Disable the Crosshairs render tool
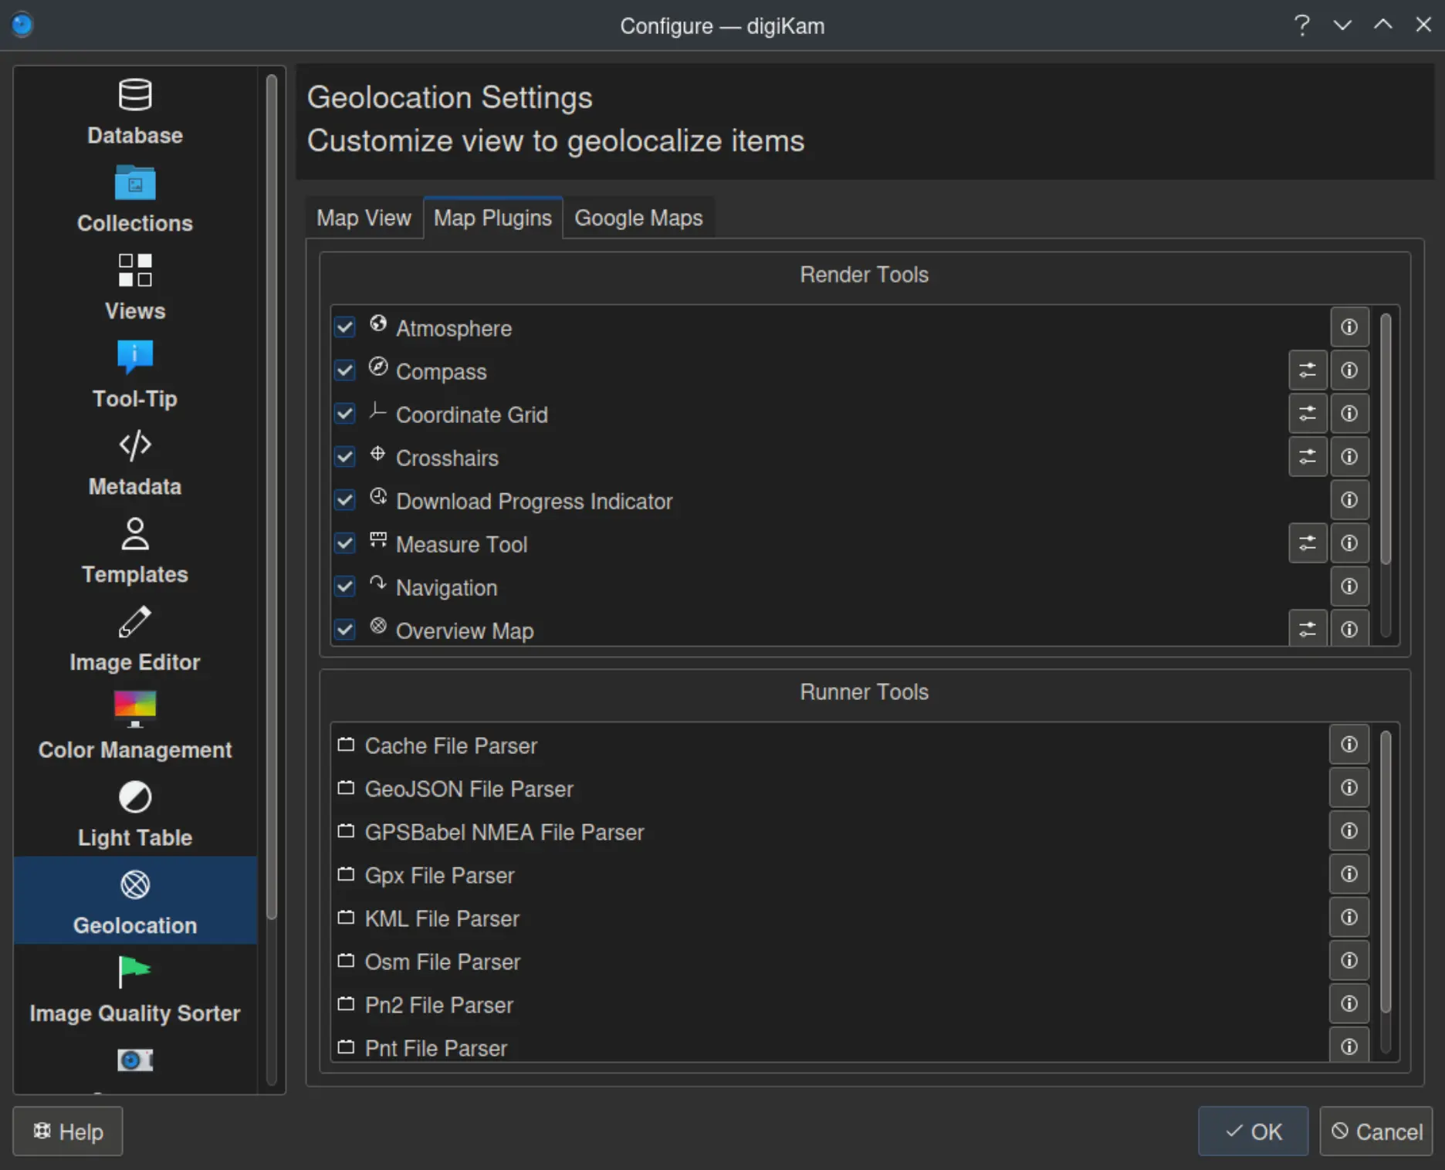 (345, 457)
